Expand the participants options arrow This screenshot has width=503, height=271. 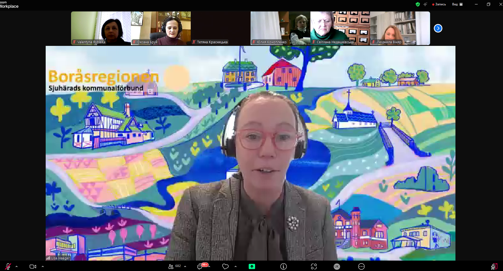point(185,266)
